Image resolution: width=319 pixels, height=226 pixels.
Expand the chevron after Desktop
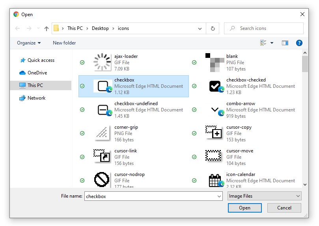[x=113, y=28]
